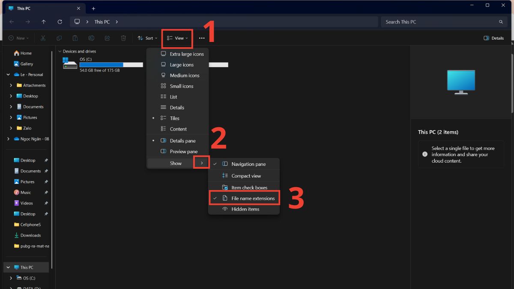This screenshot has height=289, width=514.
Task: Click the Cut scissors icon
Action: point(43,38)
